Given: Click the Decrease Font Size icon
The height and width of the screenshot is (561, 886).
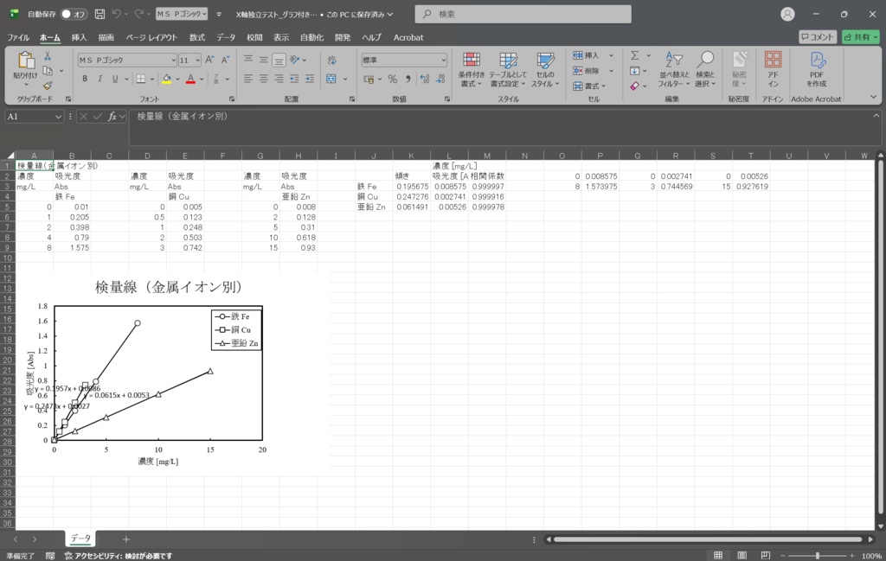Looking at the screenshot, I should [x=225, y=60].
